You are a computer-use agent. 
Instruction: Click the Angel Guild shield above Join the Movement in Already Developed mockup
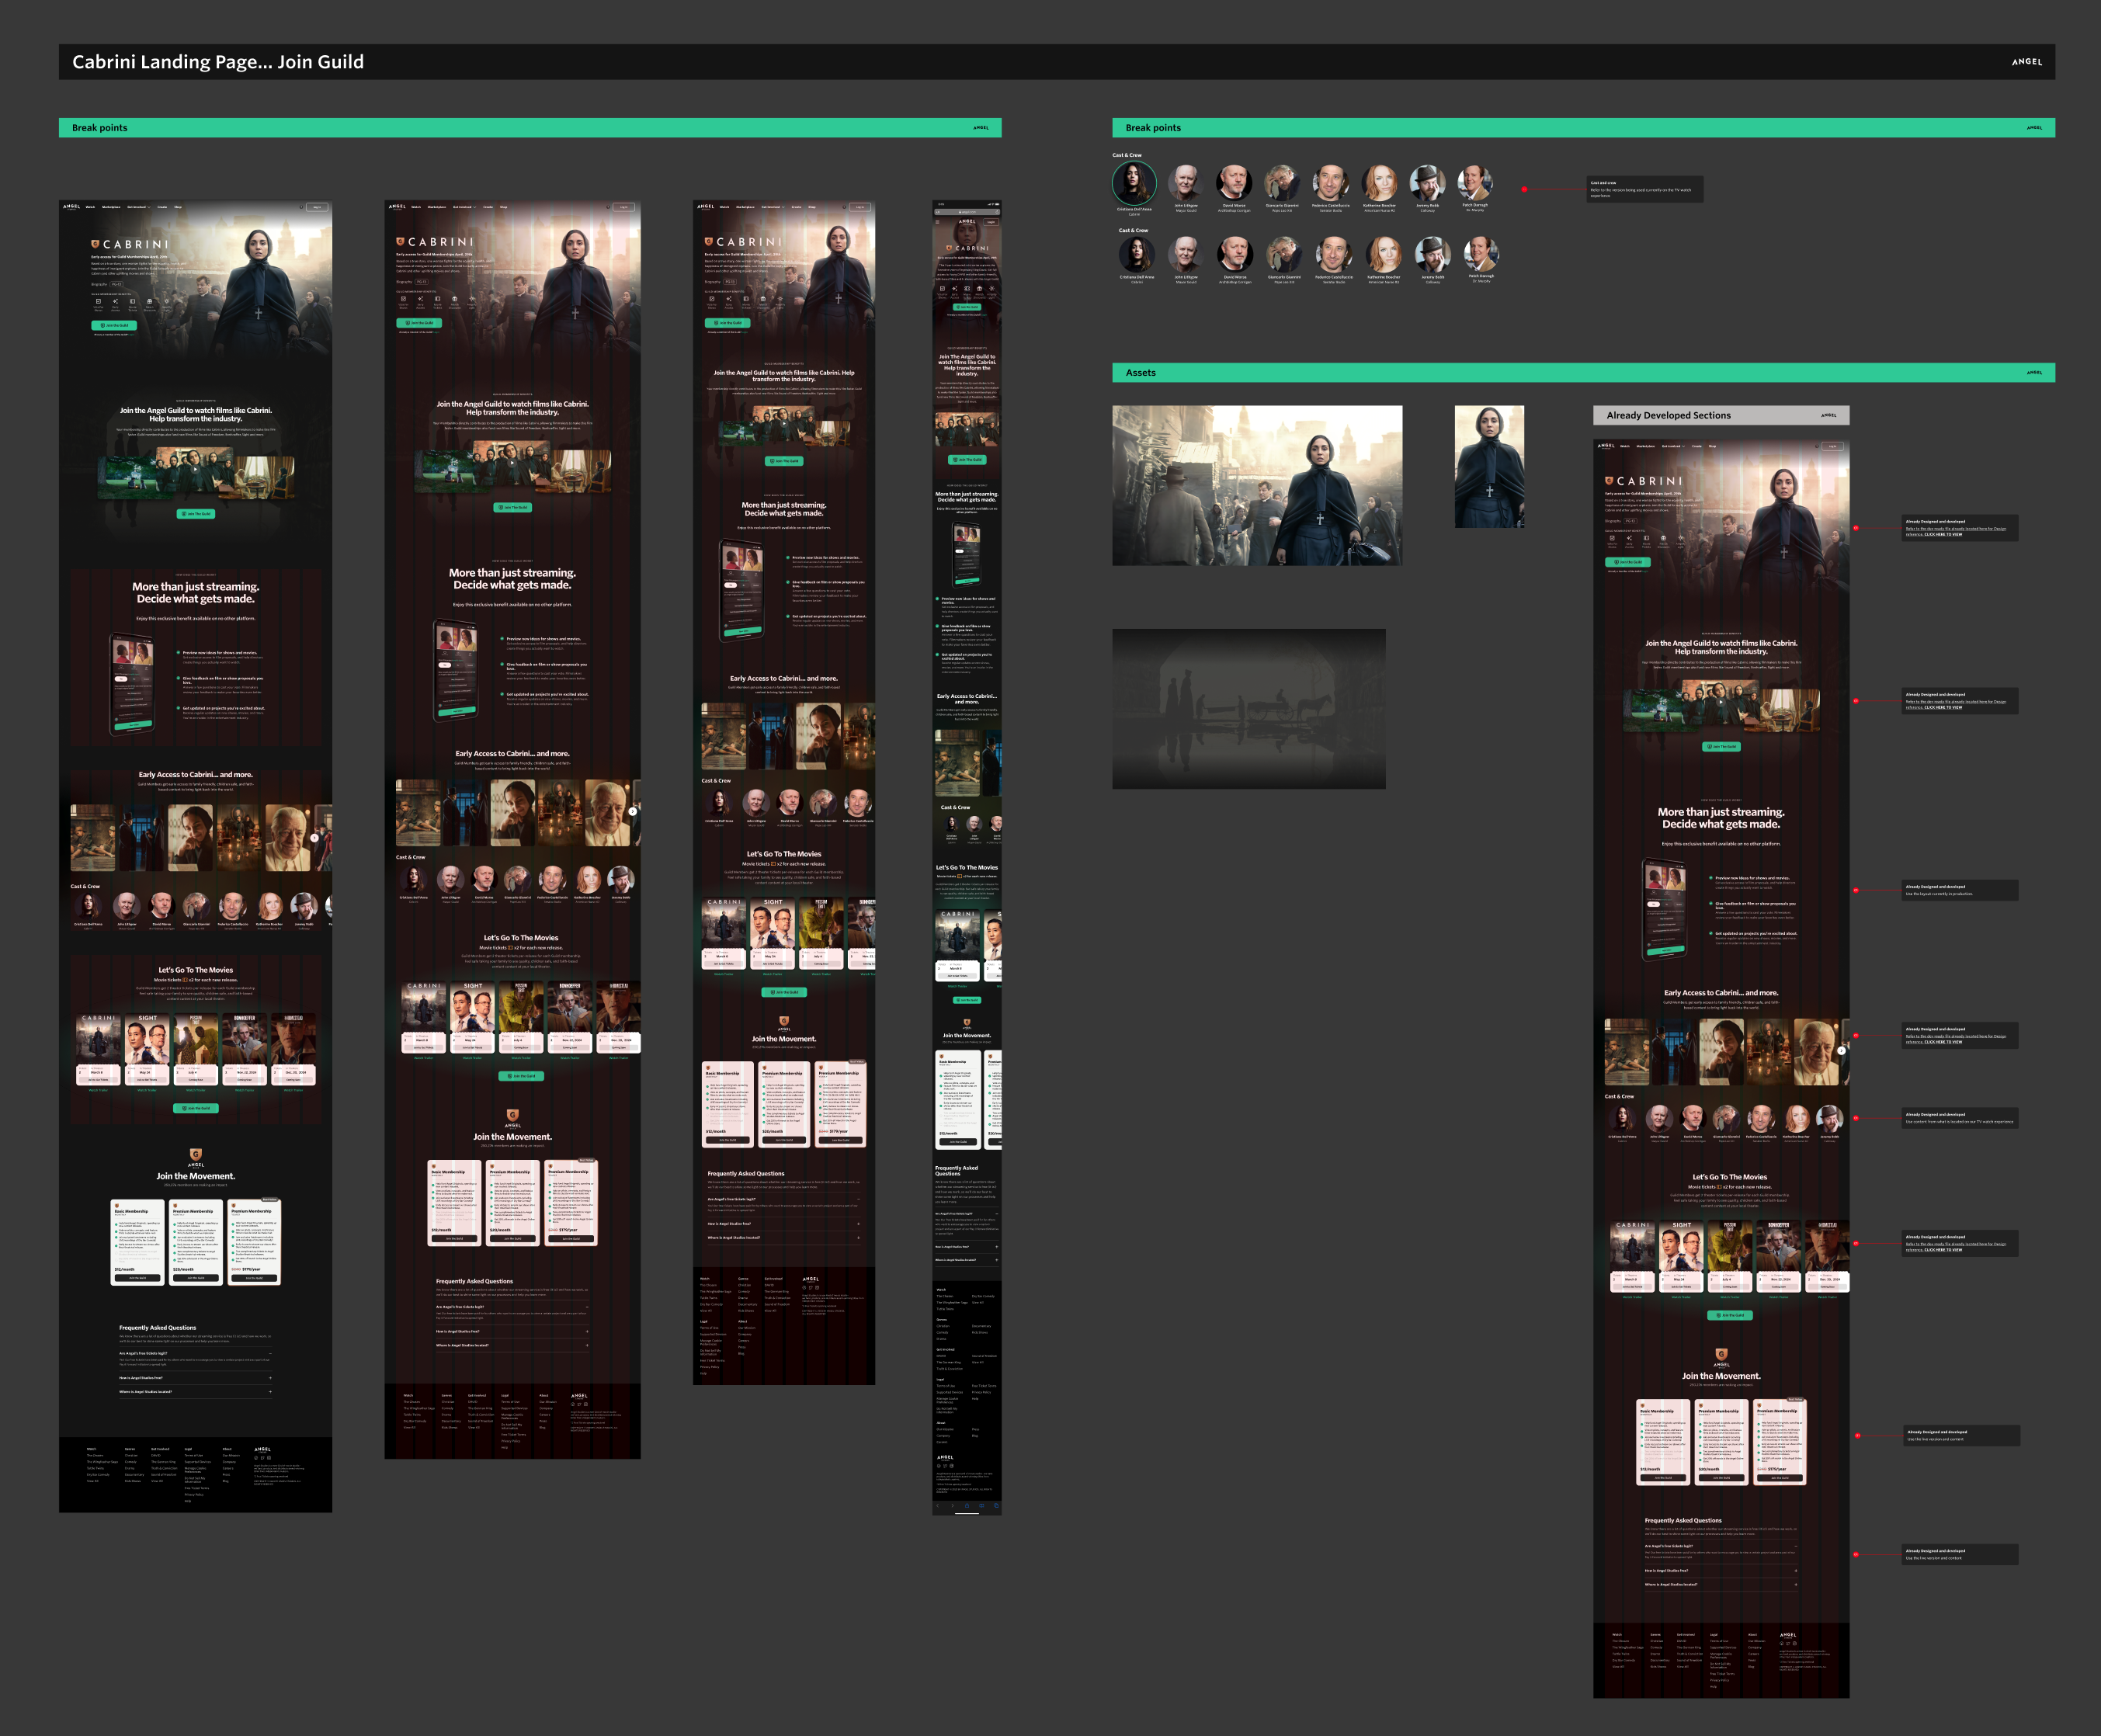point(1721,1354)
